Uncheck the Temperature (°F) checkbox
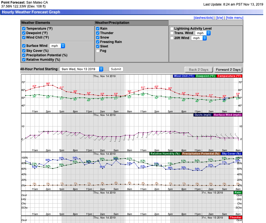This screenshot has height=223, width=266. coord(24,29)
